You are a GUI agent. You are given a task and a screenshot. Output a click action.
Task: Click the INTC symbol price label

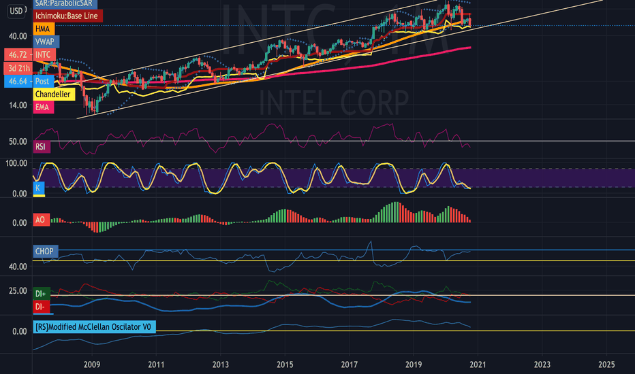pos(44,54)
